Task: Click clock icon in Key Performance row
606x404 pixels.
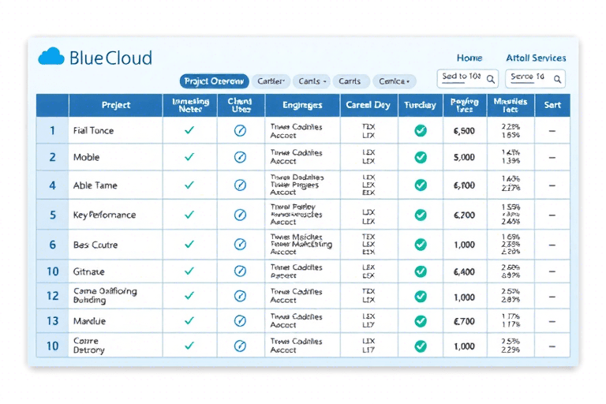Action: pos(241,215)
